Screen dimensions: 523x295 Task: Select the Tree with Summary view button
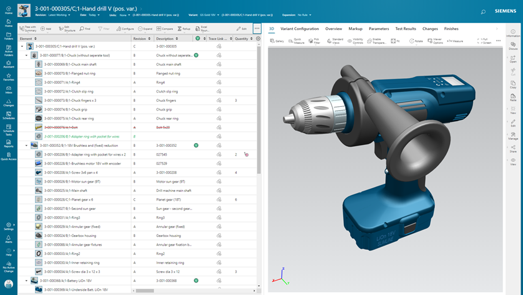click(28, 29)
